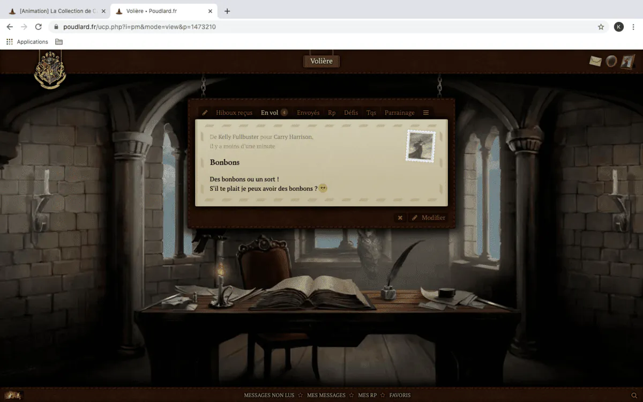Click the round dark orb icon in header
The height and width of the screenshot is (402, 643).
click(x=611, y=61)
